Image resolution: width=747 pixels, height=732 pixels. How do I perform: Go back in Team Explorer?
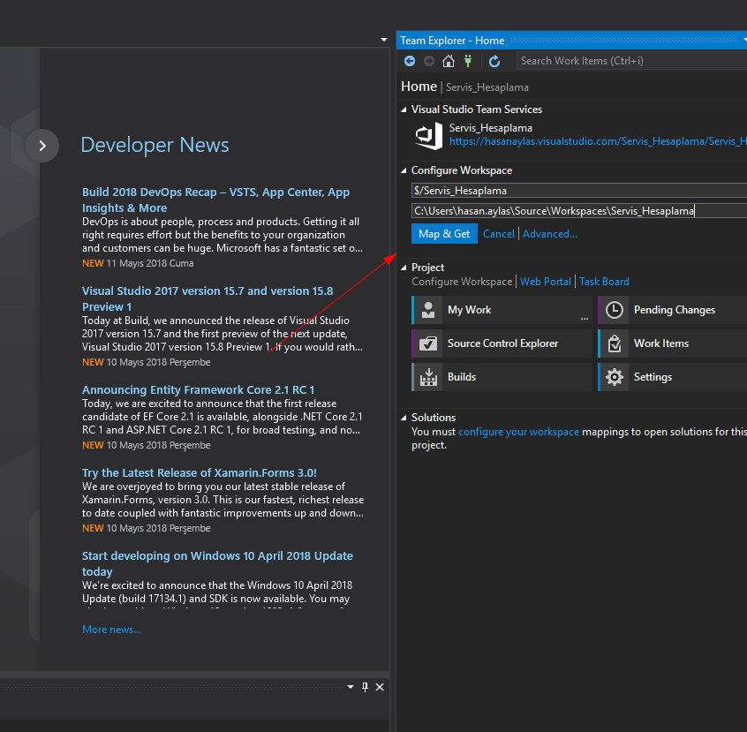pyautogui.click(x=410, y=61)
